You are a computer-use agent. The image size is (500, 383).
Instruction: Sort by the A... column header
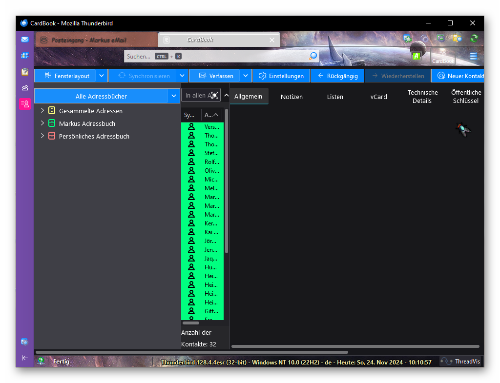[x=212, y=115]
